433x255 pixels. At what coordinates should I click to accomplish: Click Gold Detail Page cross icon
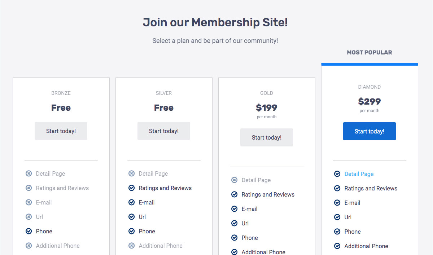[x=235, y=180]
